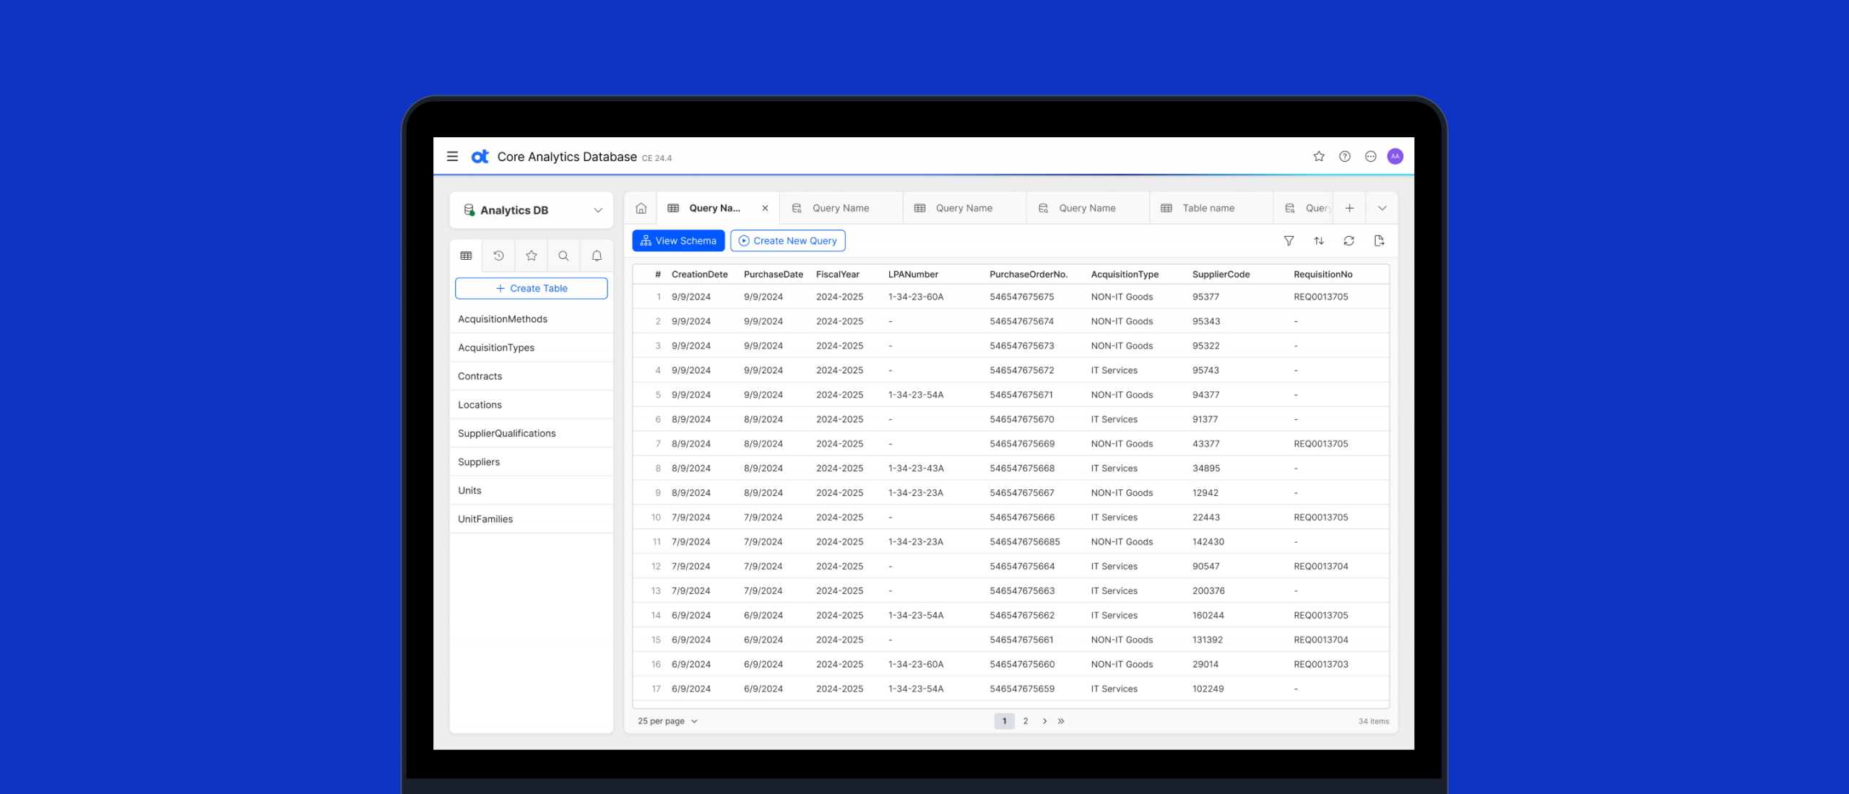Open the 25 per page dropdown

point(667,721)
